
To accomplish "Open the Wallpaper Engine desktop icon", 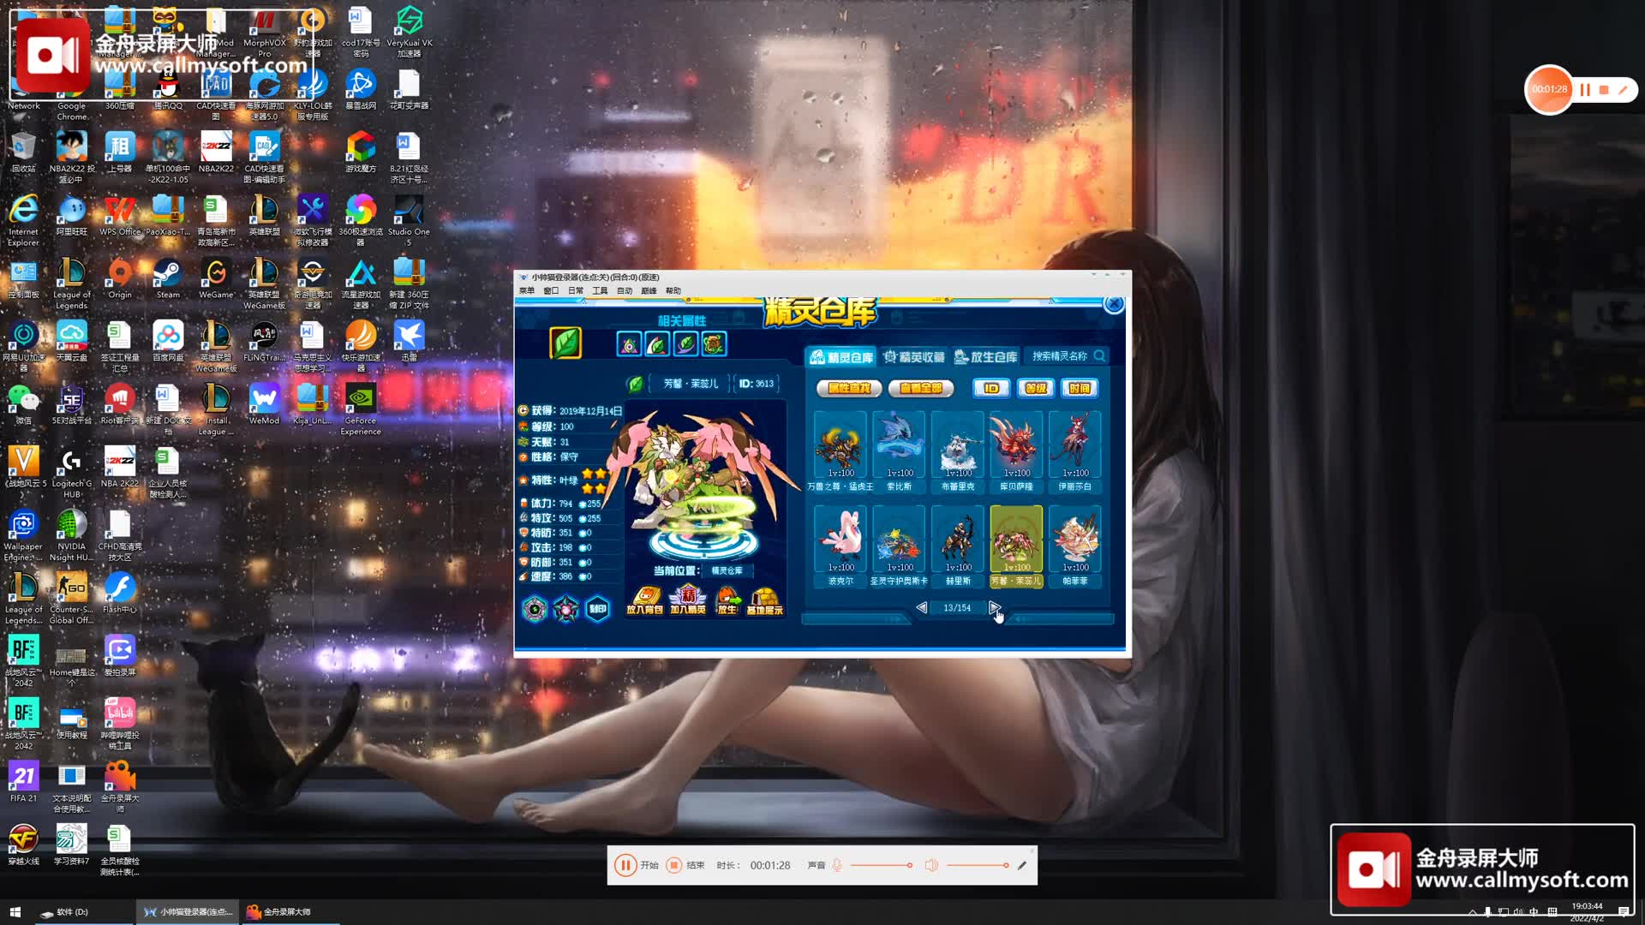I will [x=23, y=536].
